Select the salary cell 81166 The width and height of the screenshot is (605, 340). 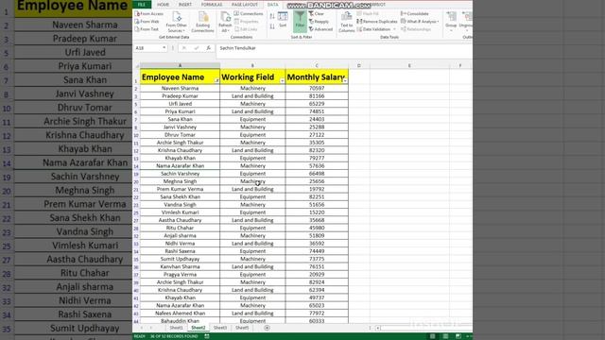click(317, 96)
